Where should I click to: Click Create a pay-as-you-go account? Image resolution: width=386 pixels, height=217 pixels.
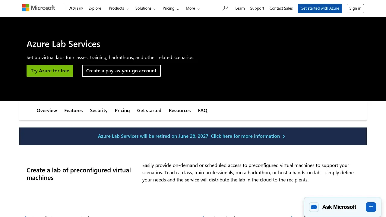(x=121, y=71)
